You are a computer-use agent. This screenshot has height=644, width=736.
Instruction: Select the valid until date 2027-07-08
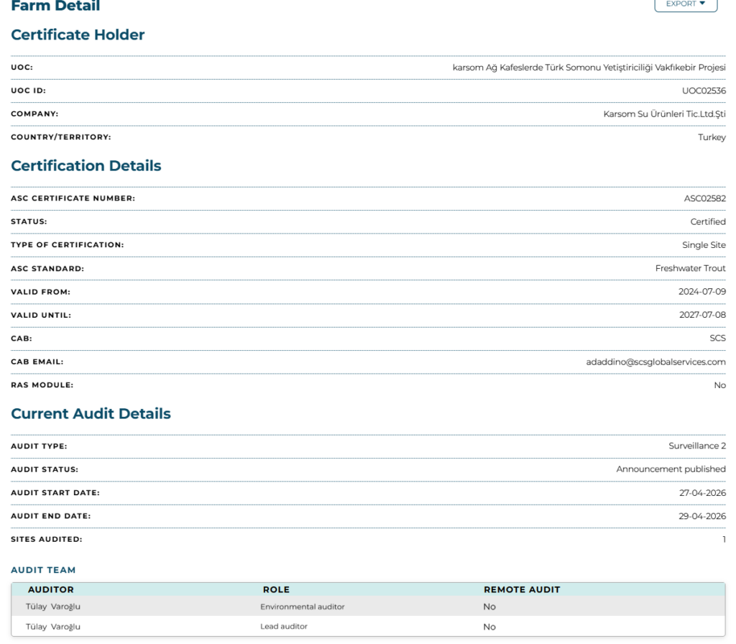(x=701, y=315)
